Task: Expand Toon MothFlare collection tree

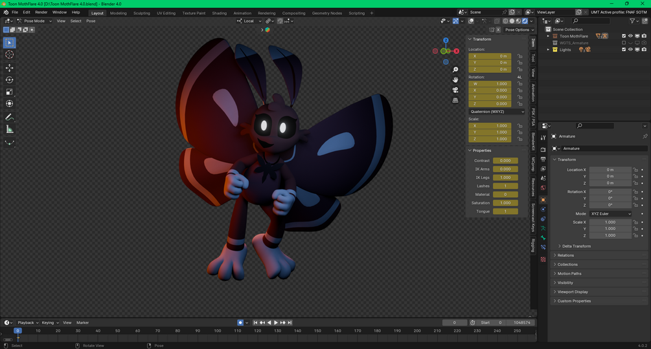Action: (x=548, y=36)
